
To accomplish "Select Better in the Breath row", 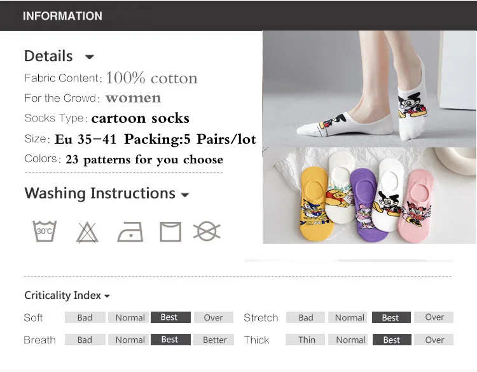I will [x=214, y=340].
